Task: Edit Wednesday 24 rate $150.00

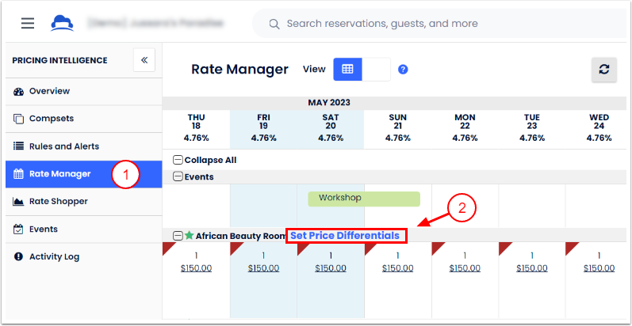Action: [x=599, y=268]
